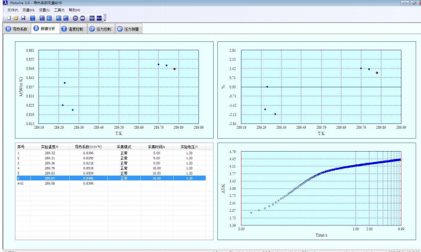Select the 数据分析 tab

pyautogui.click(x=45, y=28)
